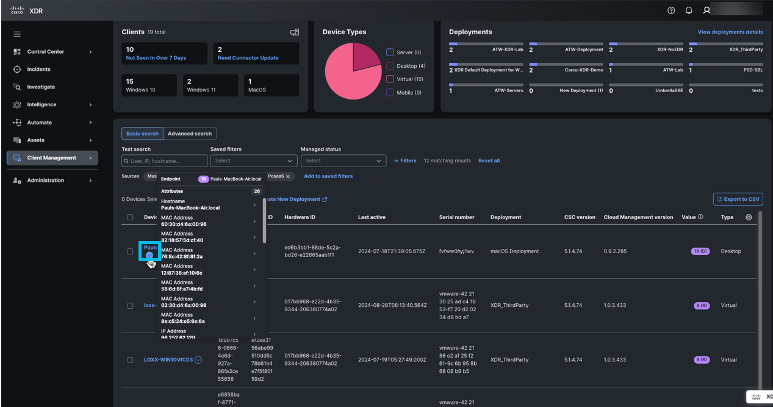Open Investigate in the sidebar
The width and height of the screenshot is (773, 407).
pos(41,87)
